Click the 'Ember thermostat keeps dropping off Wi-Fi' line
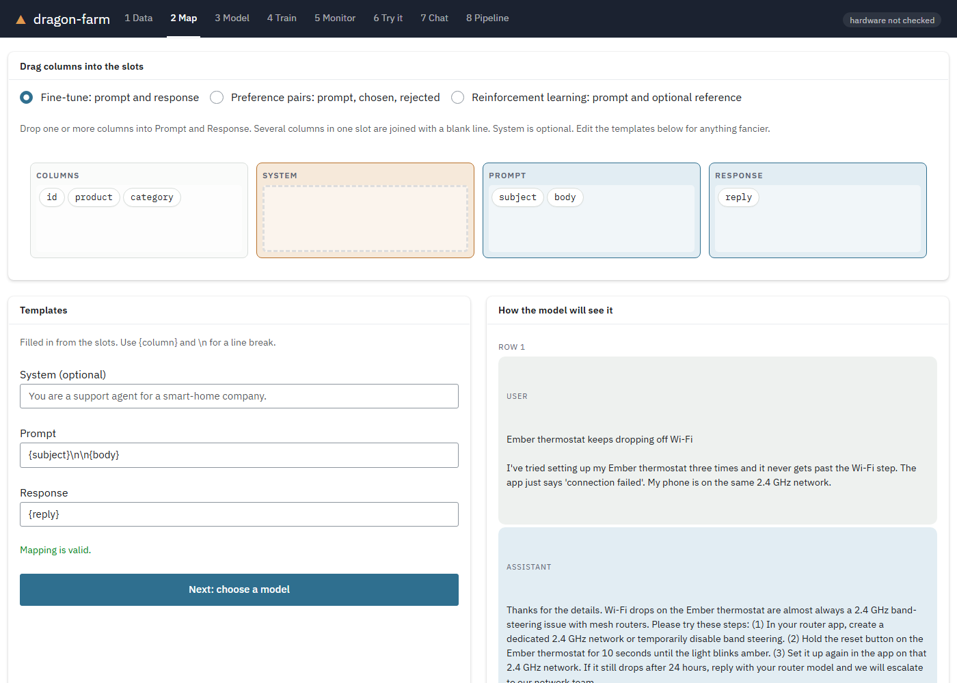Screen dimensions: 957x683 pyautogui.click(x=599, y=439)
